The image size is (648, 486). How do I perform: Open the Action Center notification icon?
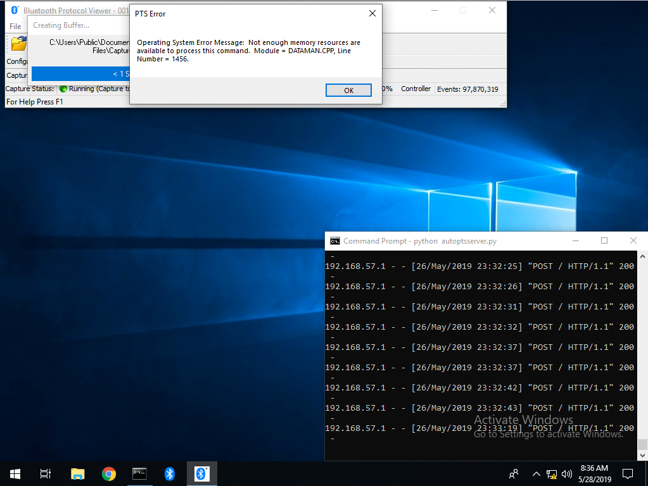(x=627, y=473)
